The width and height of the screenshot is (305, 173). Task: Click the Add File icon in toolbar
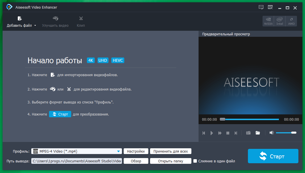tap(20, 19)
